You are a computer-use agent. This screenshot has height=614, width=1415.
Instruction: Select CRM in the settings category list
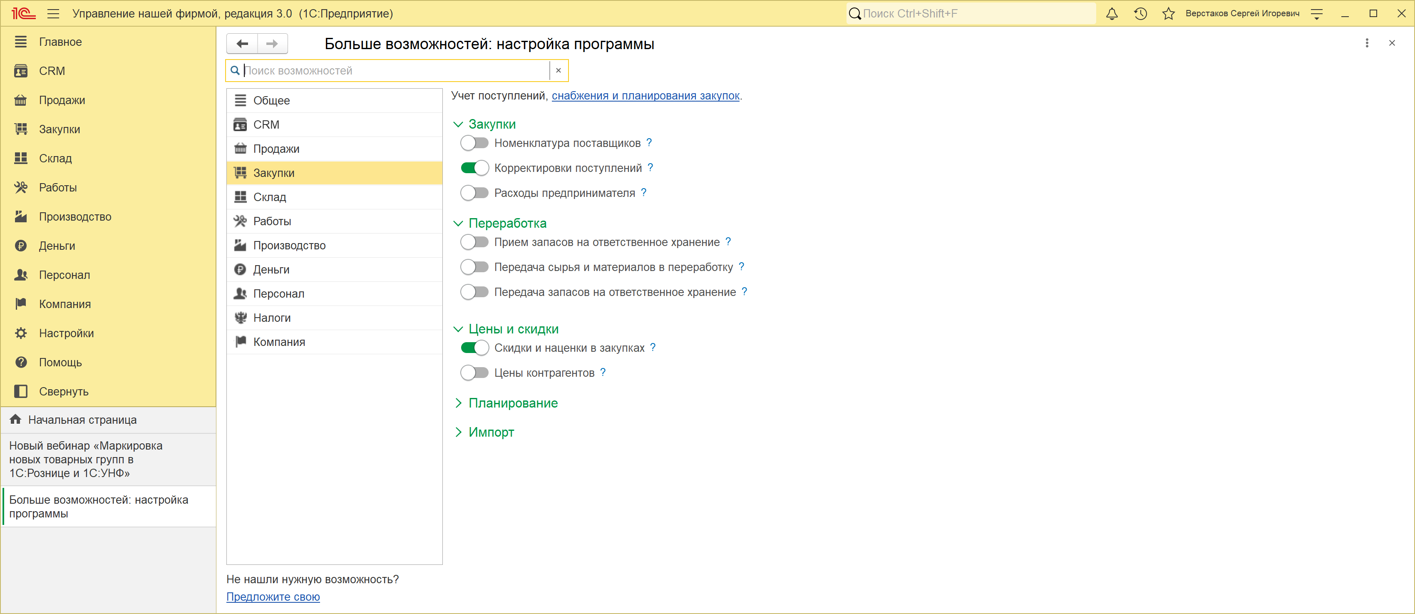[335, 124]
